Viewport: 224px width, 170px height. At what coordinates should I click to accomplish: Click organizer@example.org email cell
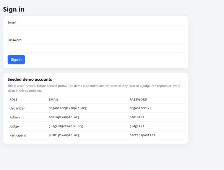68,108
